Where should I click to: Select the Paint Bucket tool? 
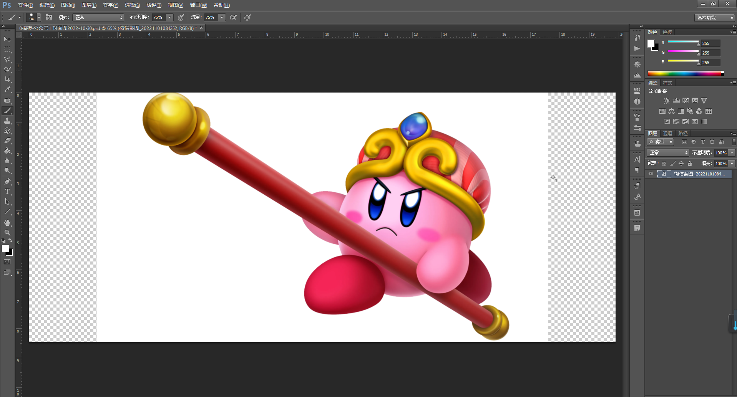coord(7,151)
